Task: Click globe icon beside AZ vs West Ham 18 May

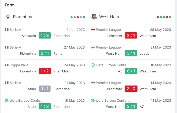Action: (x=93, y=65)
